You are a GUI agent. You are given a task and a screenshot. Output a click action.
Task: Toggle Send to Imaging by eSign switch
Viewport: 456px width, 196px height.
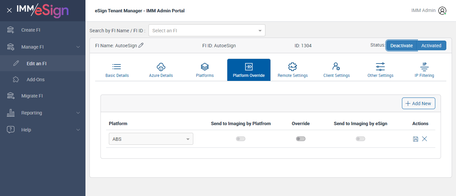click(360, 139)
